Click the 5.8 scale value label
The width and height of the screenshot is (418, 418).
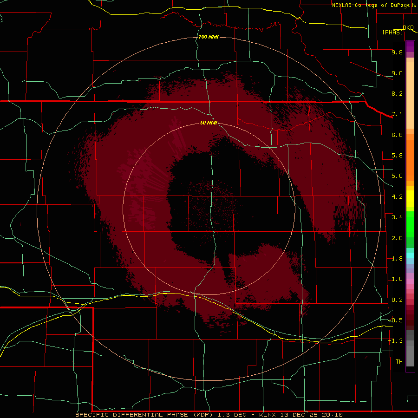[x=397, y=156]
